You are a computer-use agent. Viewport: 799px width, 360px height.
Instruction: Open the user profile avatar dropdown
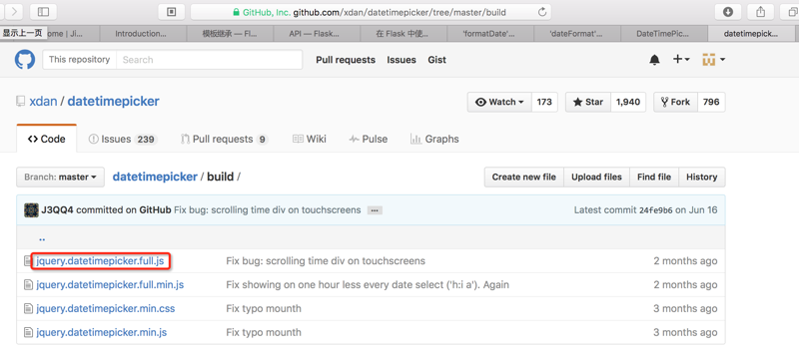click(x=713, y=60)
